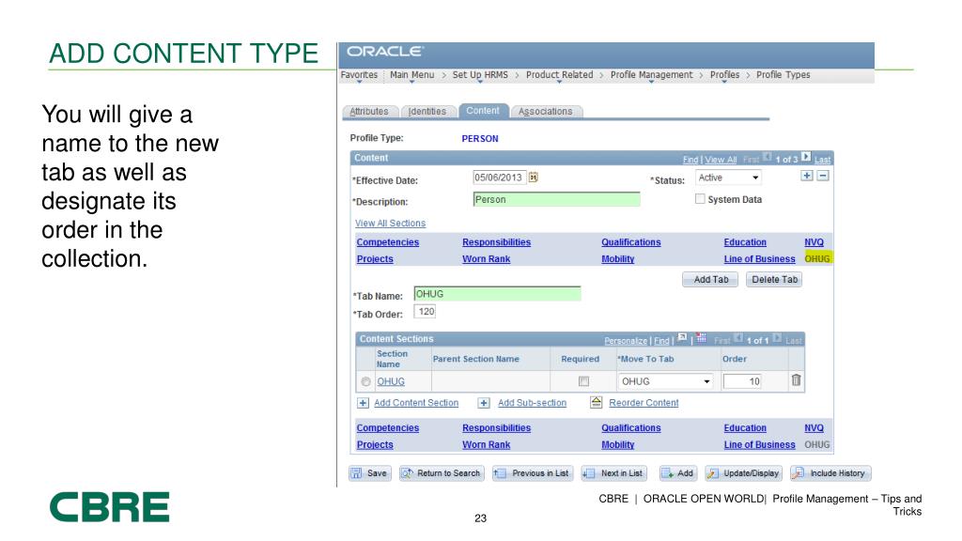Open the Effective Date calendar picker
Image resolution: width=962 pixels, height=541 pixels.
coord(534,178)
